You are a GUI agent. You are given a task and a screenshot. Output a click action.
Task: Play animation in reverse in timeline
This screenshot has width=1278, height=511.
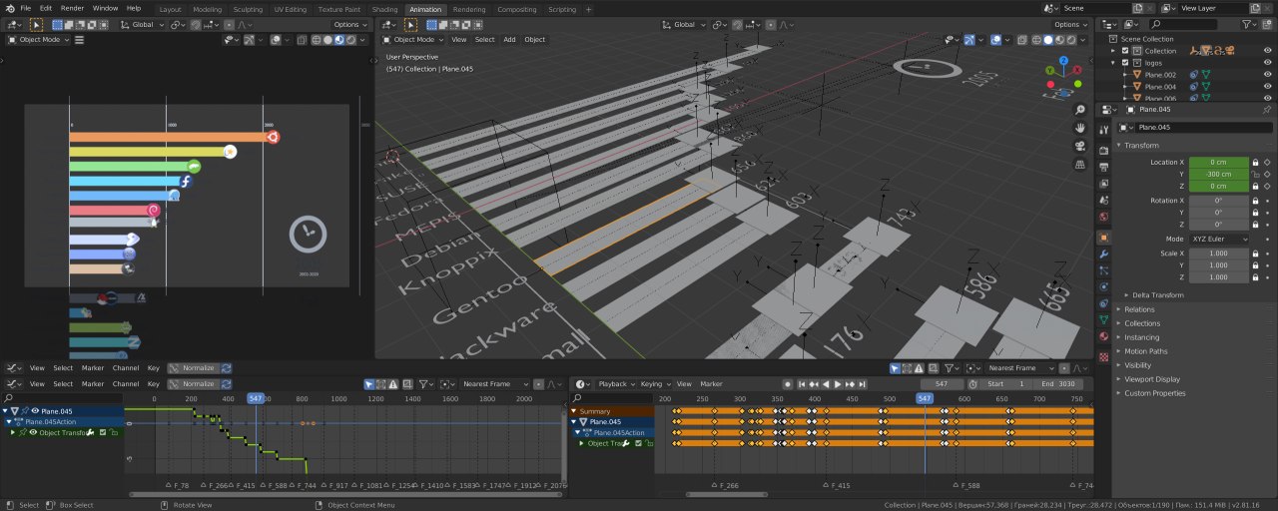(x=827, y=383)
